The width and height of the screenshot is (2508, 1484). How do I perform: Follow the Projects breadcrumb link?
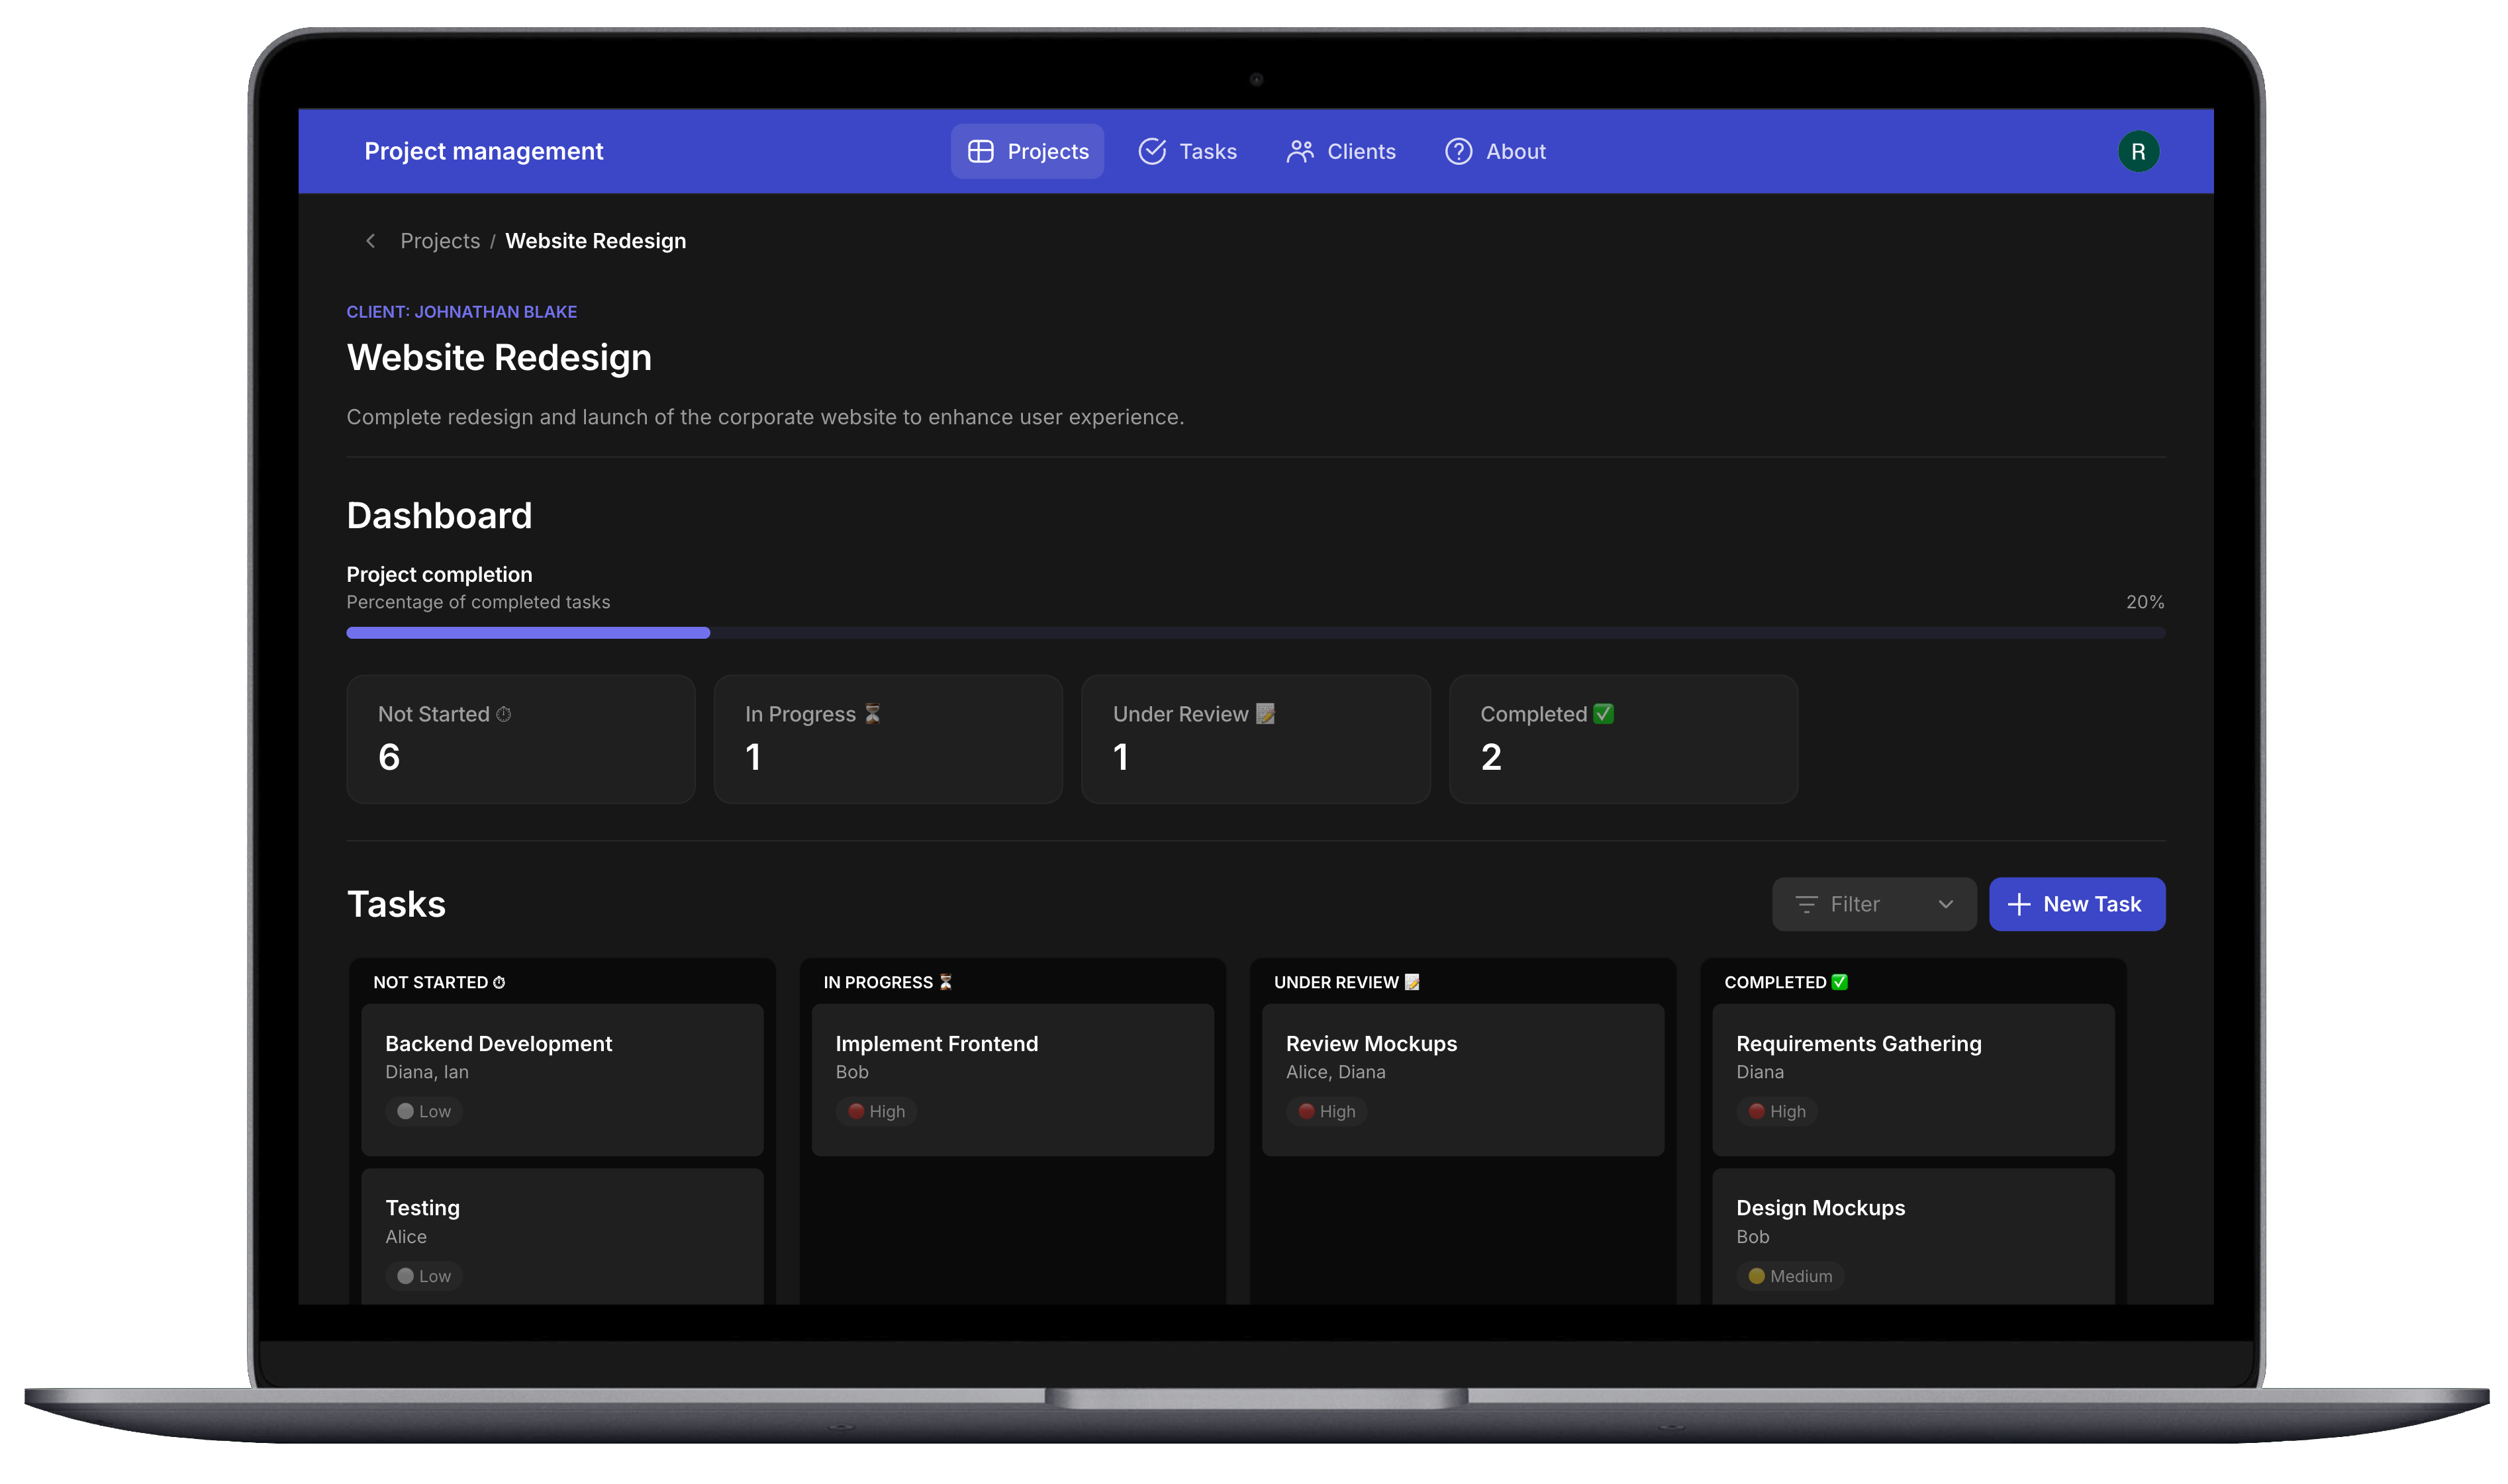[440, 241]
